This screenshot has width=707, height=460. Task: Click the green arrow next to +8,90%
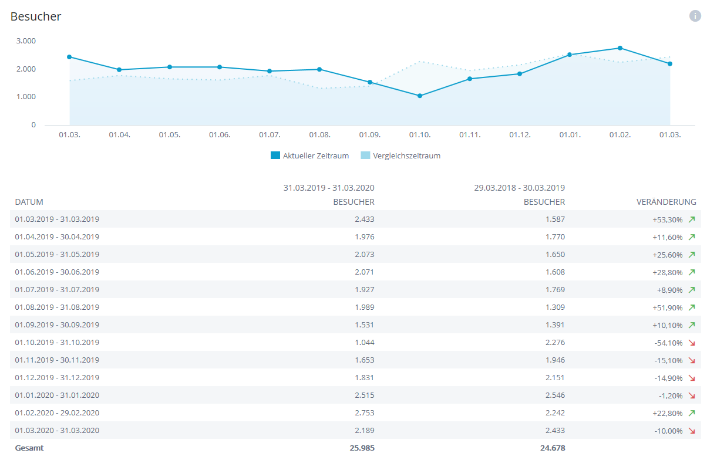pos(692,290)
